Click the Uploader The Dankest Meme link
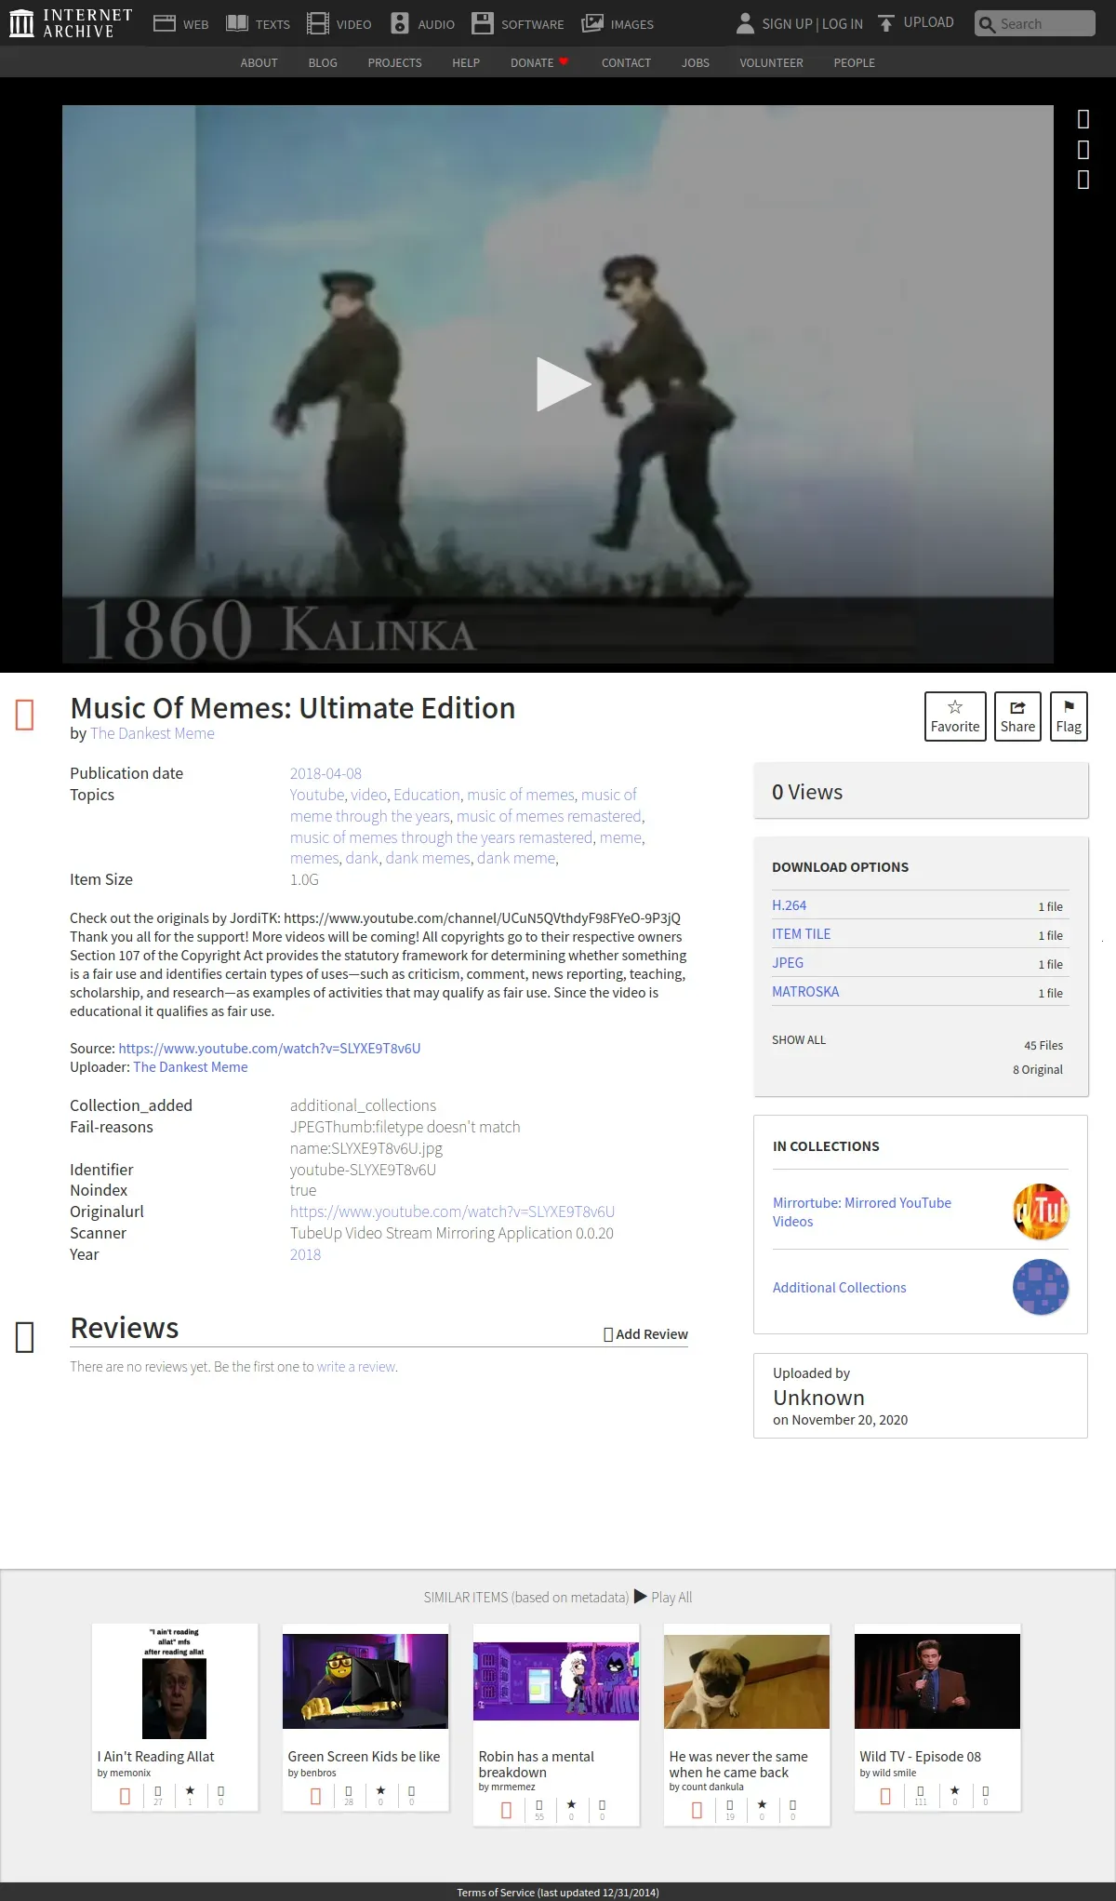Image resolution: width=1116 pixels, height=1901 pixels. point(191,1066)
